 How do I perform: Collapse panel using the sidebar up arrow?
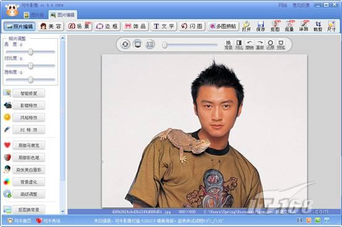[x=62, y=38]
